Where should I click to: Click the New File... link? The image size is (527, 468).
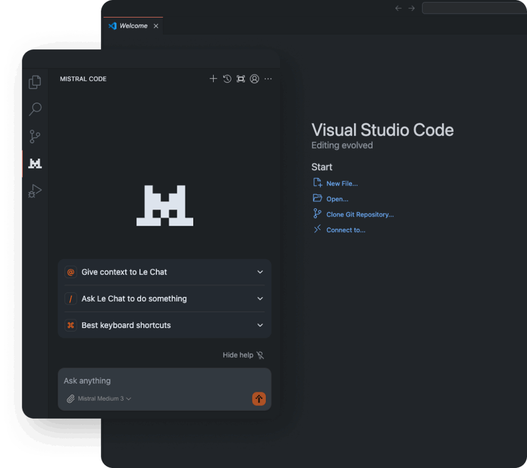point(342,184)
